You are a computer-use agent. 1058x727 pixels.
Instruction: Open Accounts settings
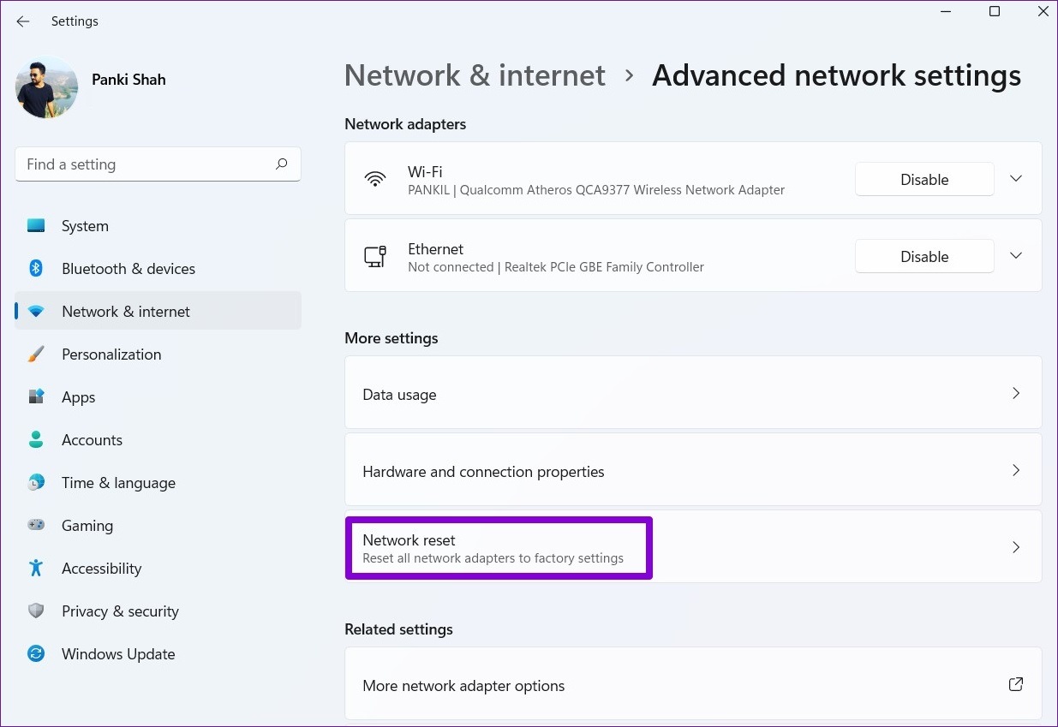pyautogui.click(x=92, y=439)
